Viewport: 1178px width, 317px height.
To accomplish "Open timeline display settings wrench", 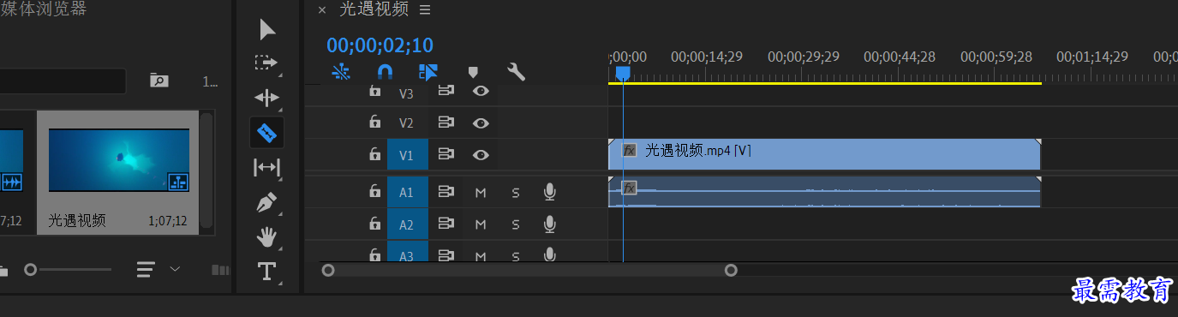I will (516, 72).
